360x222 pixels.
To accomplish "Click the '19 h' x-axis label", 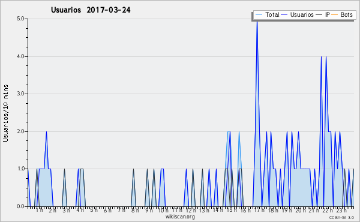I will 287,211.
